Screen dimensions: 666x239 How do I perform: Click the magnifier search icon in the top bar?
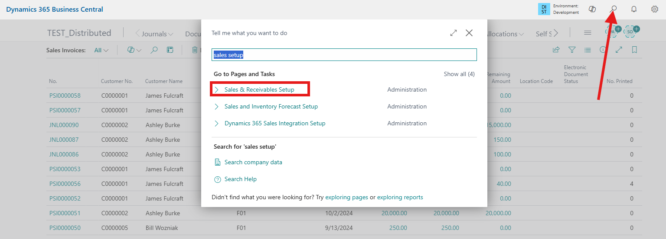(x=614, y=9)
